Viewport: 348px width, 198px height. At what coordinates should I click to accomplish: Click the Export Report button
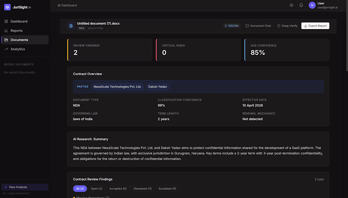click(315, 26)
